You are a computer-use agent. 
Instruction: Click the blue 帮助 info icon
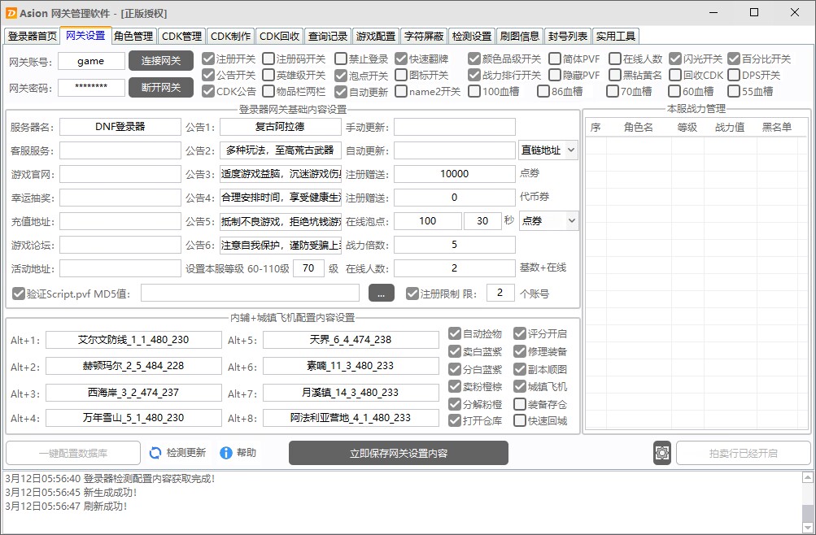click(x=226, y=453)
